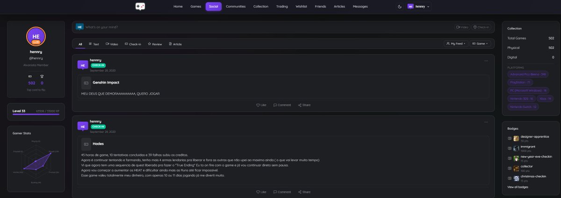Screen dimensions: 561x198
Task: Open options menu on Genshin Impact post
Action: (486, 61)
